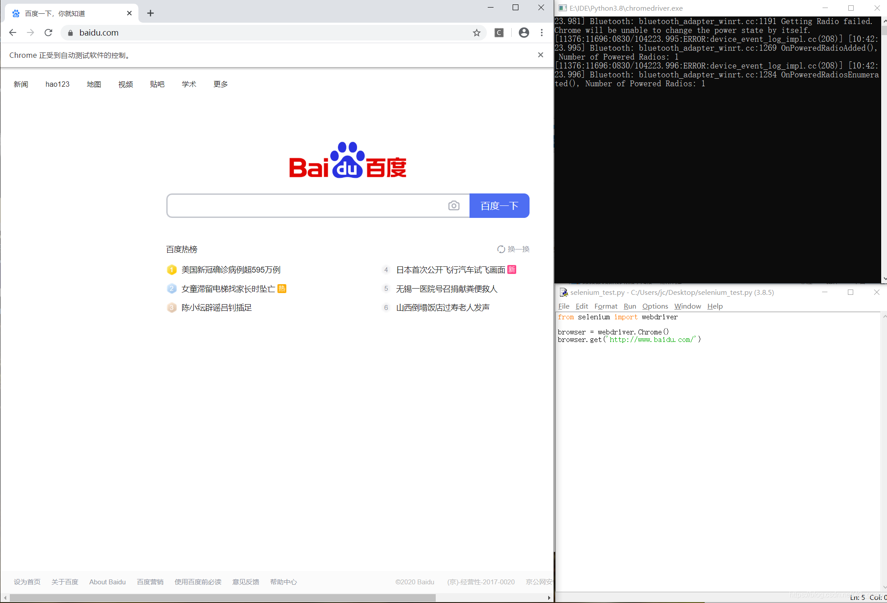Open hot item 日本首次公开飞行汽车试飞画面
887x603 pixels.
[450, 270]
